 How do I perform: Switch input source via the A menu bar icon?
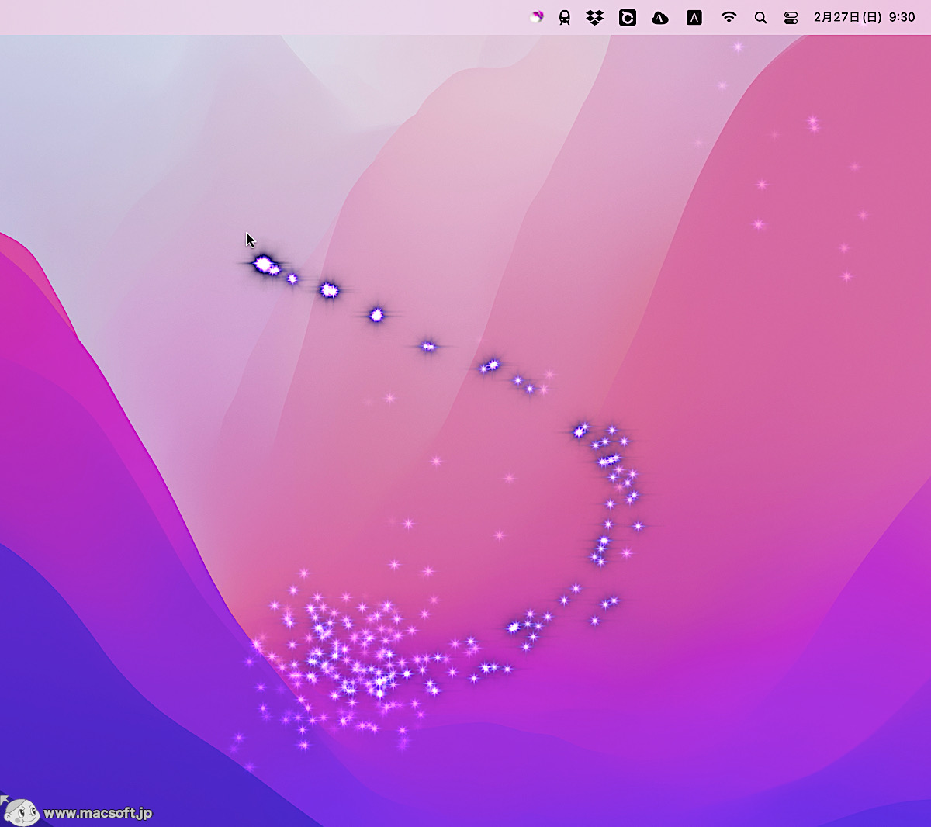[694, 17]
